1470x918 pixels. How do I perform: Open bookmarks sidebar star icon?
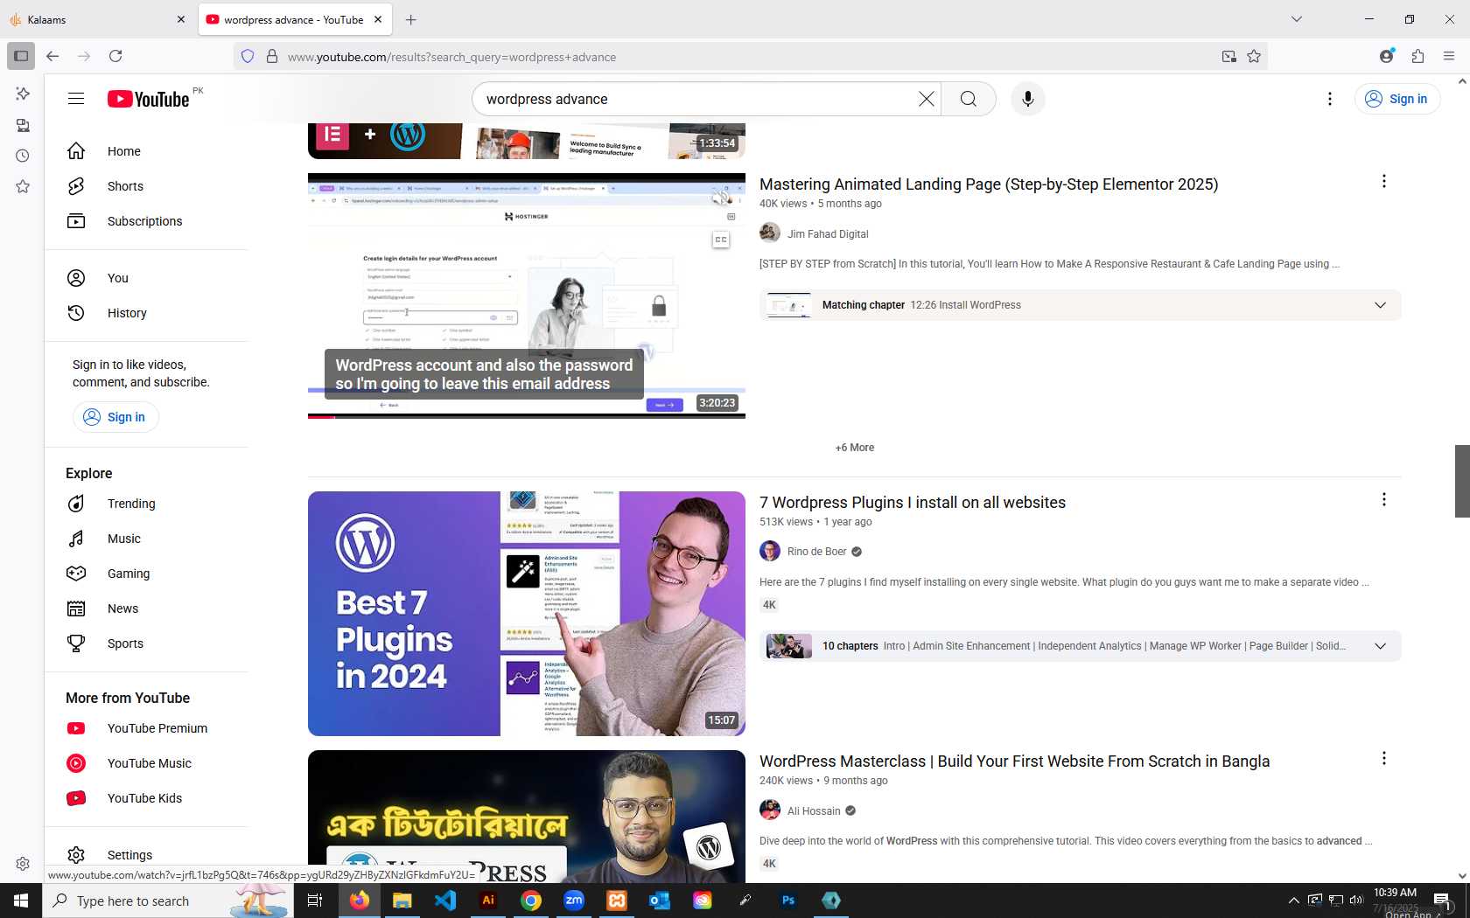(23, 186)
